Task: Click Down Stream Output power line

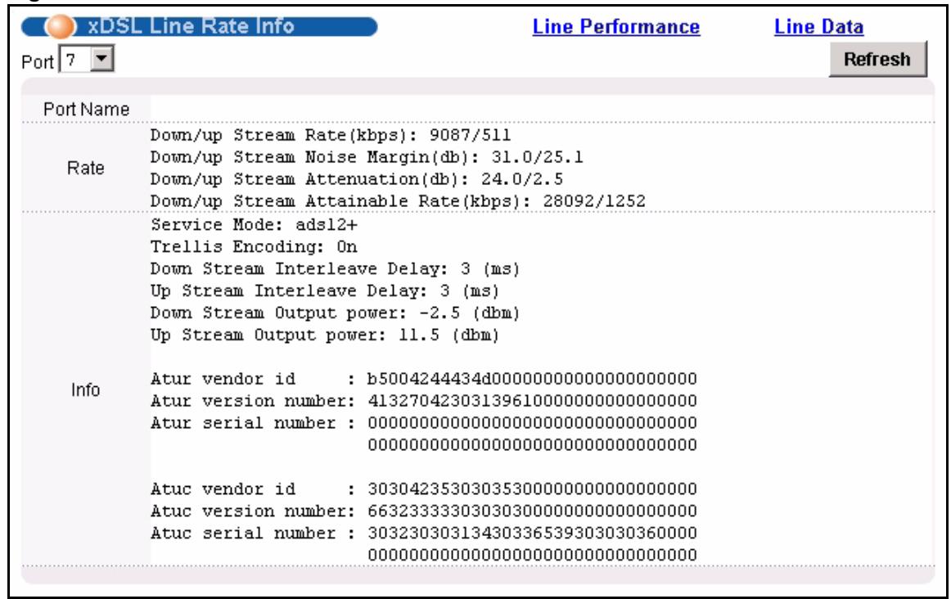Action: coord(336,313)
